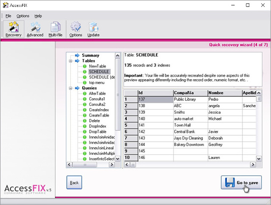The width and height of the screenshot is (271, 205).
Task: Click the Central Bank cell
Action: [x=190, y=132]
